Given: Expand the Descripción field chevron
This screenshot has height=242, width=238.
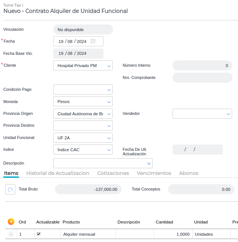Looking at the screenshot, I should [149, 163].
